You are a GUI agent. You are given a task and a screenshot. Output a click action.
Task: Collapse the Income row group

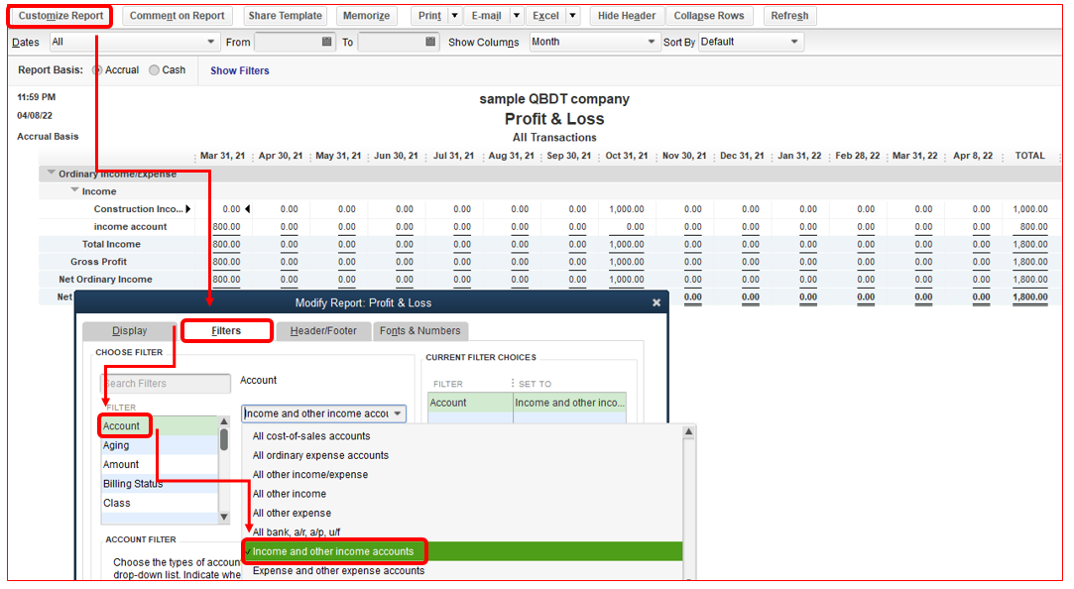tap(75, 191)
